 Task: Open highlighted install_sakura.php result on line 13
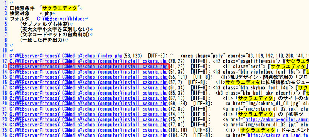point(89,66)
